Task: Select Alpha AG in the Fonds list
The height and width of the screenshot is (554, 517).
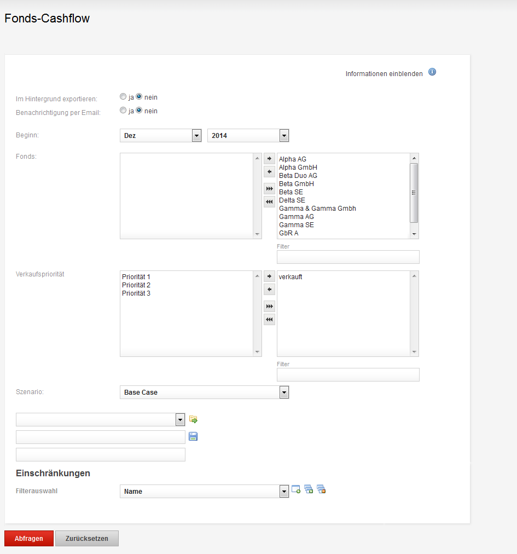Action: pyautogui.click(x=293, y=159)
